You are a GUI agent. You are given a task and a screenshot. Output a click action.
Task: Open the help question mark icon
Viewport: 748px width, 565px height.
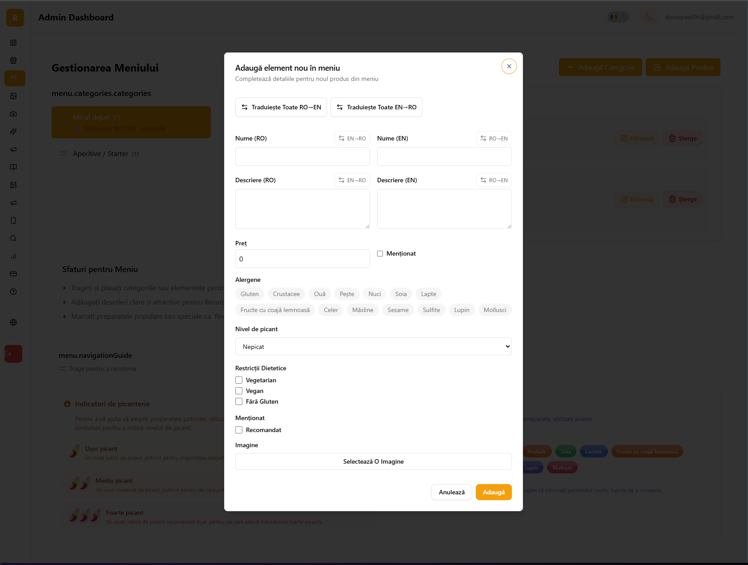click(x=13, y=292)
